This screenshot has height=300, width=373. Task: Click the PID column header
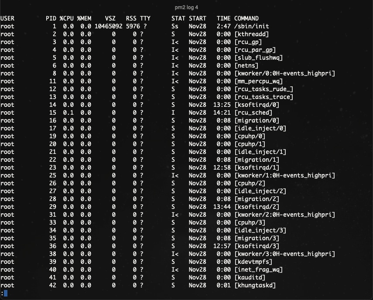(x=51, y=18)
